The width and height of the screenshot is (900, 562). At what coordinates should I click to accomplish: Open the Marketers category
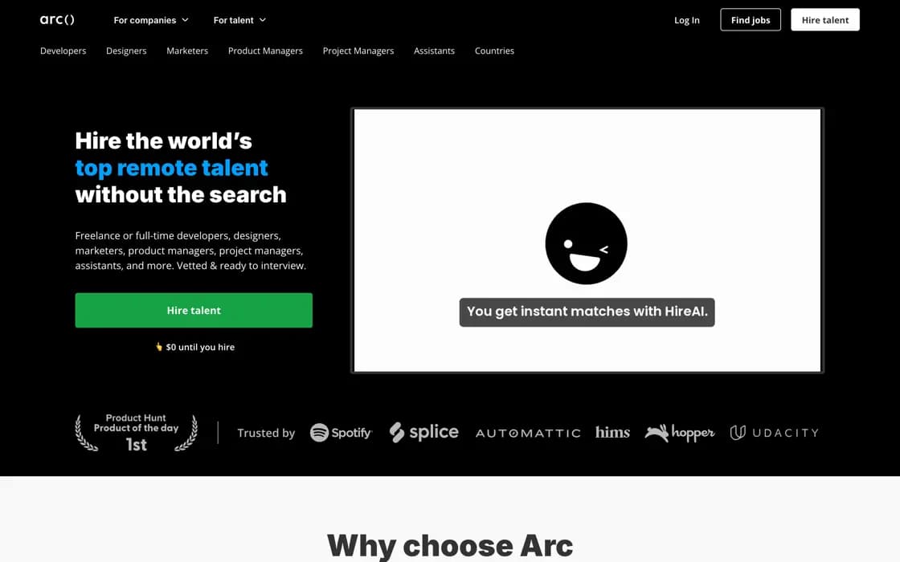(187, 51)
